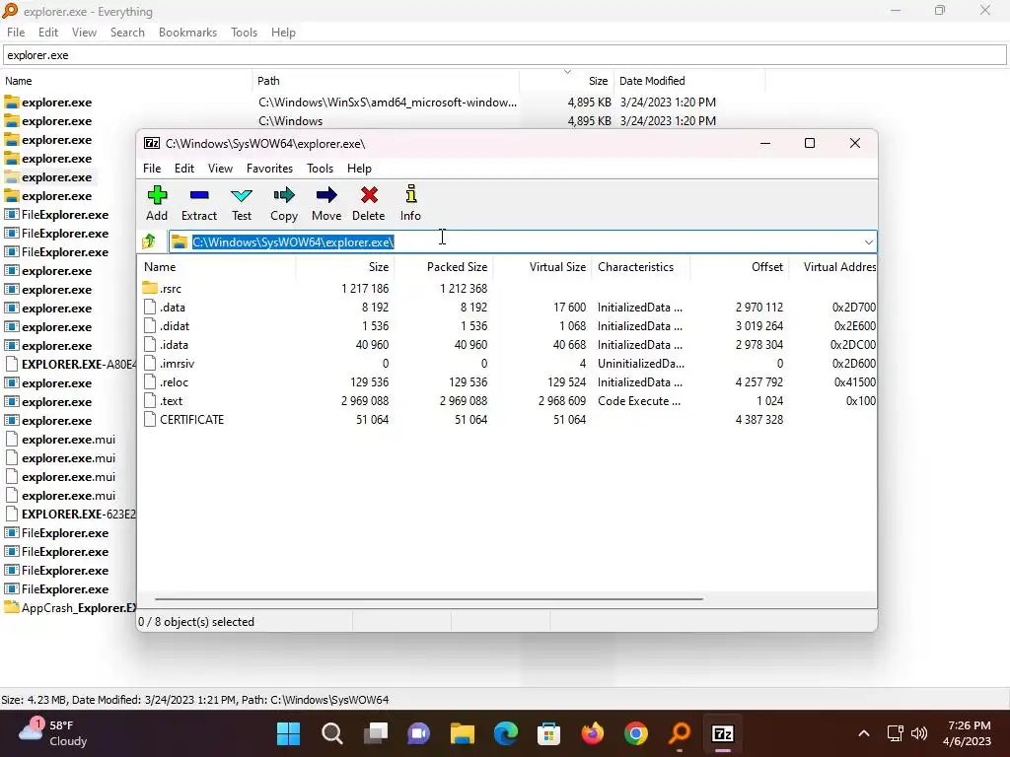Click the Add button in 7-Zip toolbar
This screenshot has height=757, width=1010.
point(157,203)
